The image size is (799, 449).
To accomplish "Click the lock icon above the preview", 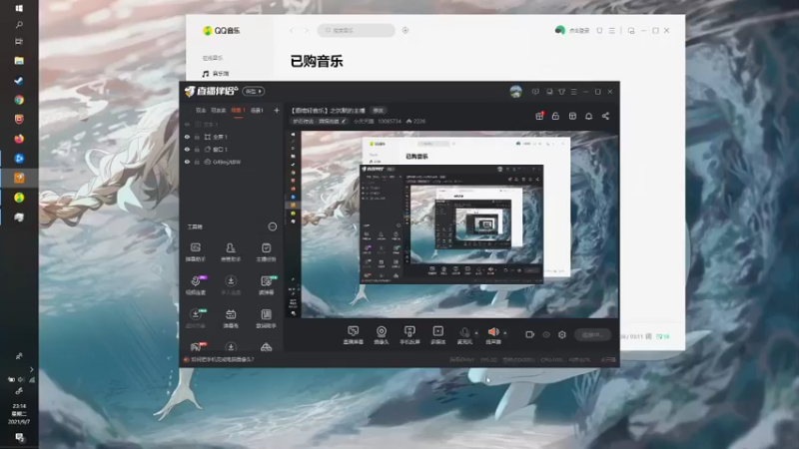I will tap(555, 116).
